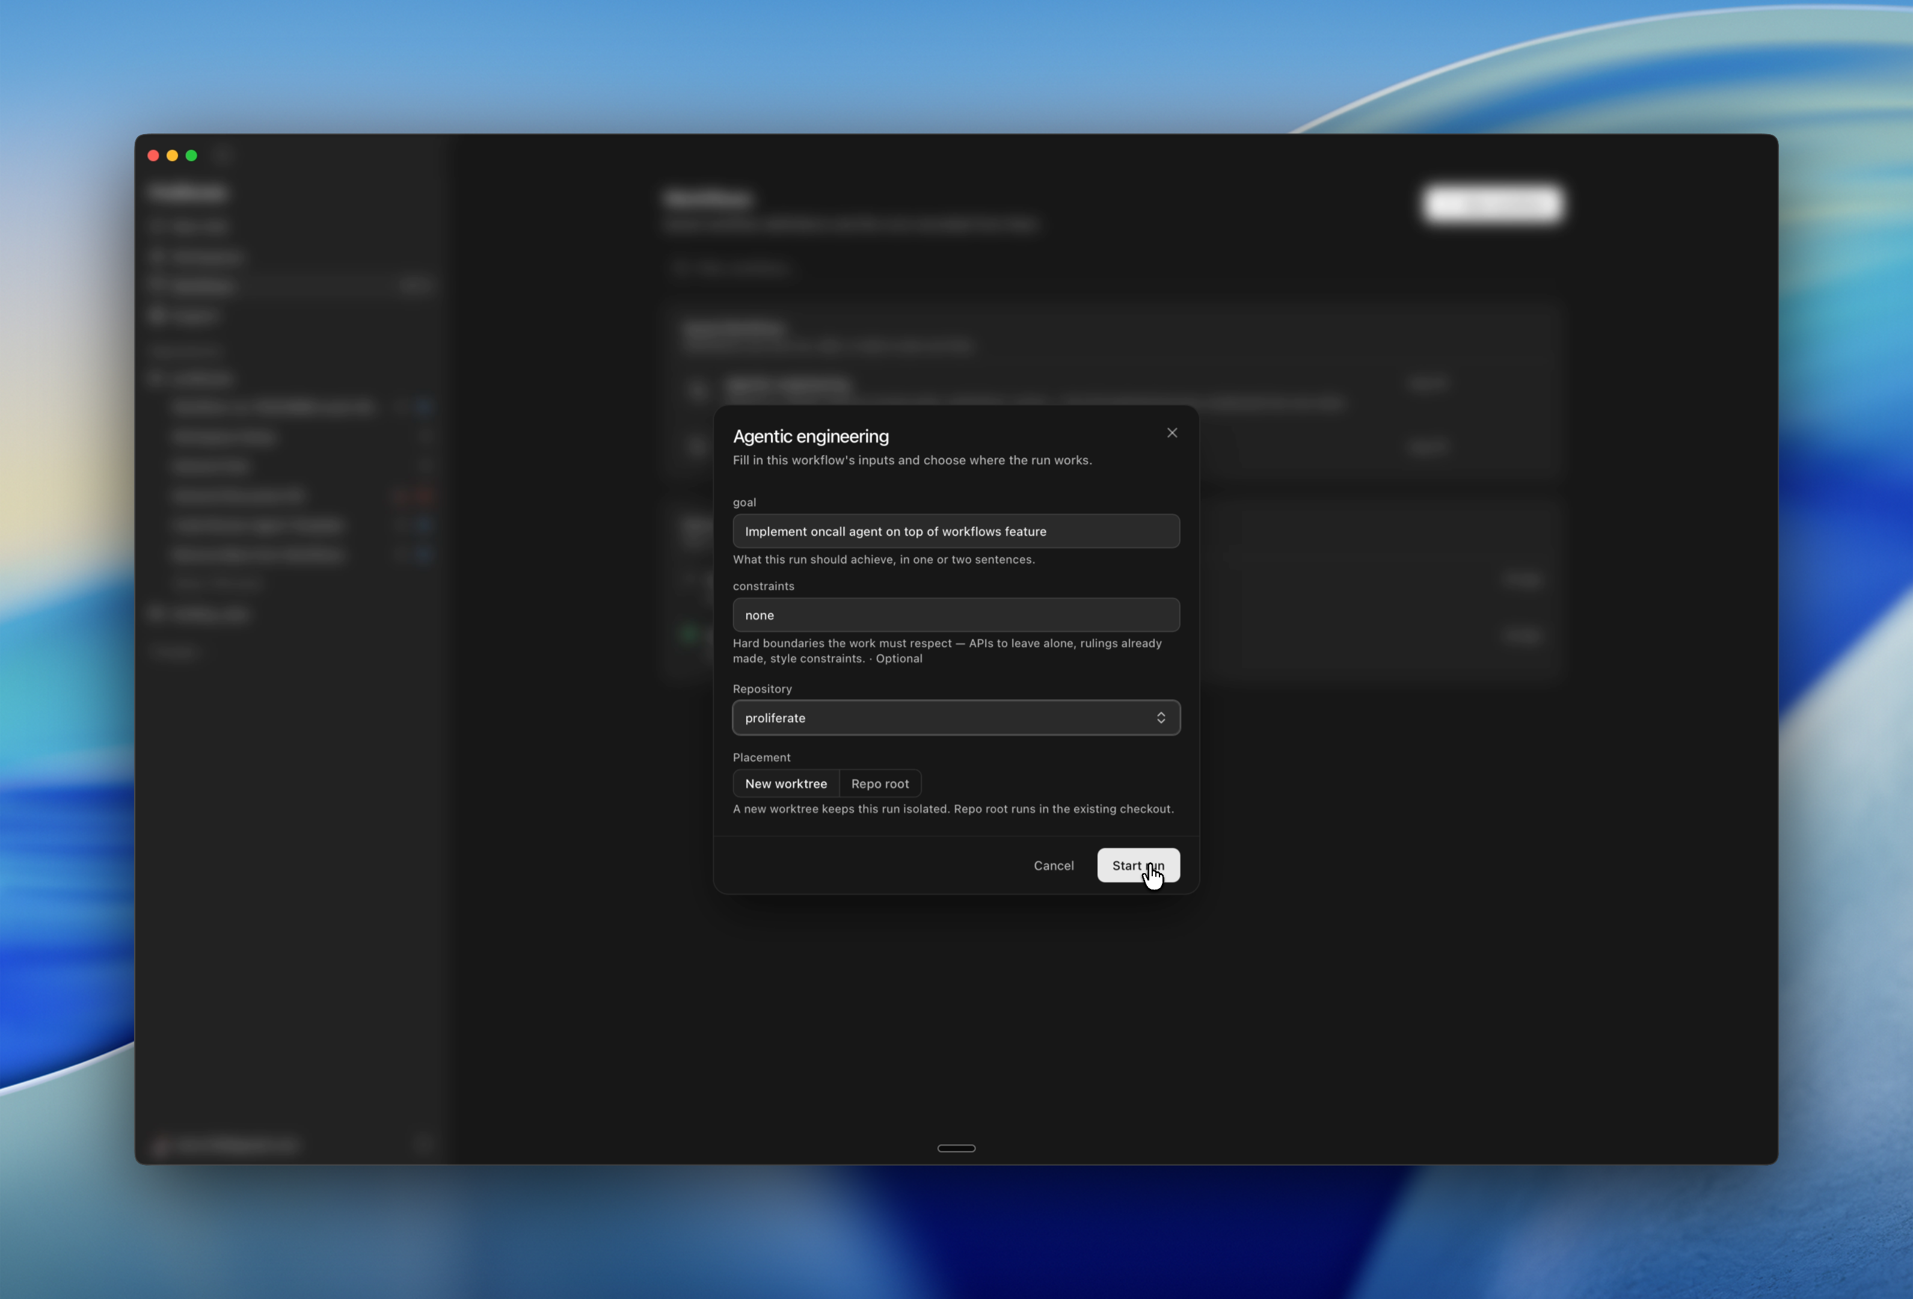Image resolution: width=1913 pixels, height=1299 pixels.
Task: Click the Agentic engineering dialog title
Action: click(x=811, y=436)
